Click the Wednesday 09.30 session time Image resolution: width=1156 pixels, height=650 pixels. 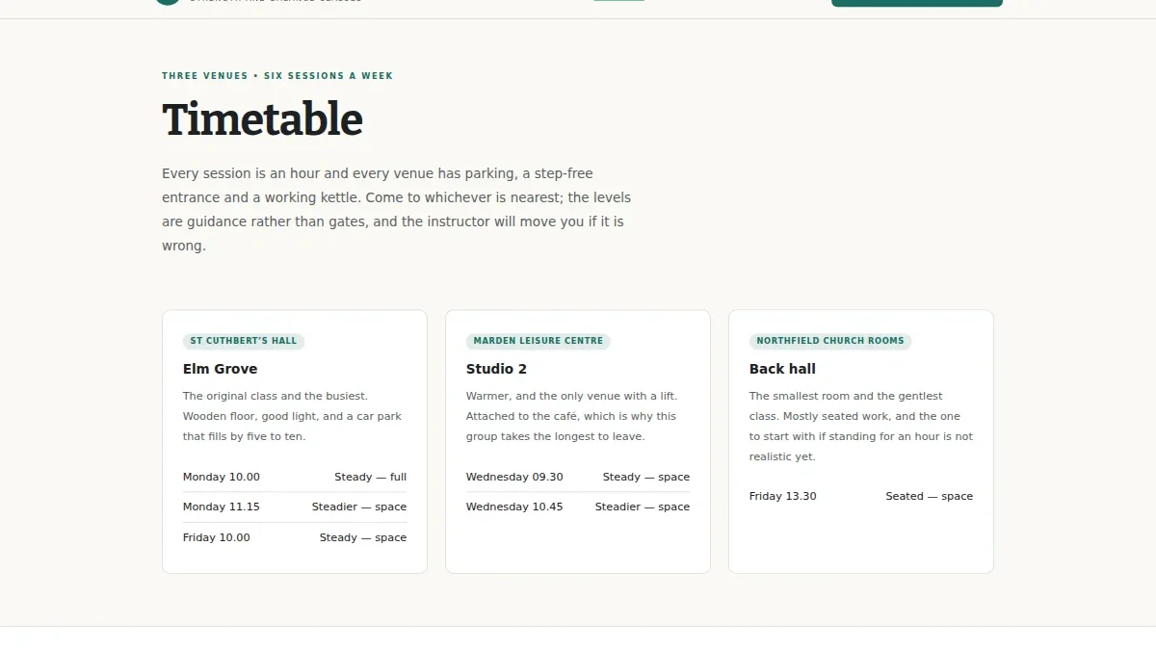(514, 477)
